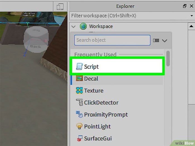Viewport: 195px width, 146px height.
Task: Click the Search object input field
Action: coord(112,40)
